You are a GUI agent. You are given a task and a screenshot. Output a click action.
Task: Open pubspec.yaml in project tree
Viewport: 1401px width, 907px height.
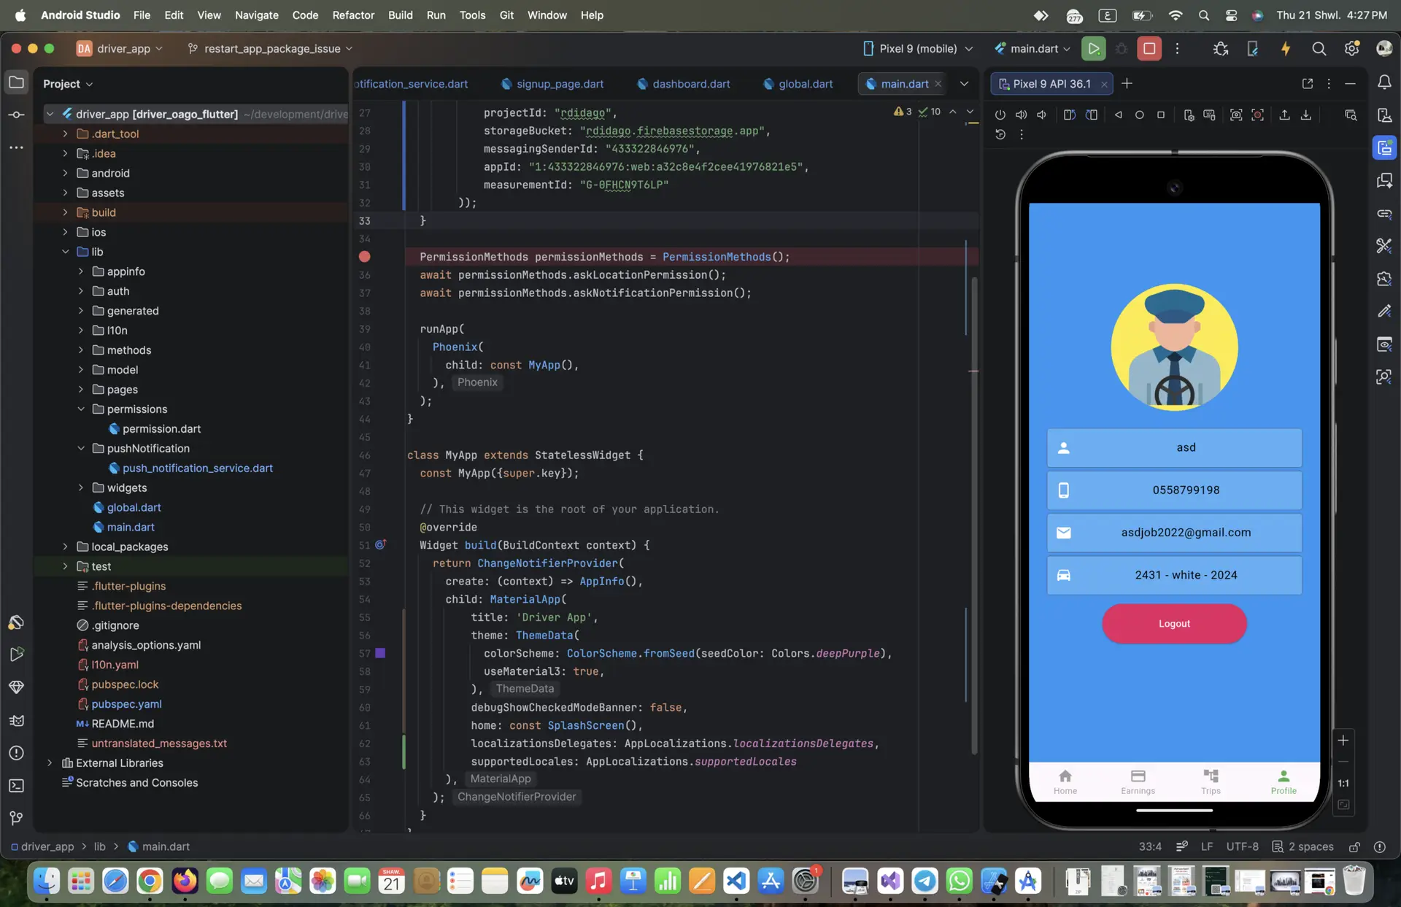(x=126, y=704)
